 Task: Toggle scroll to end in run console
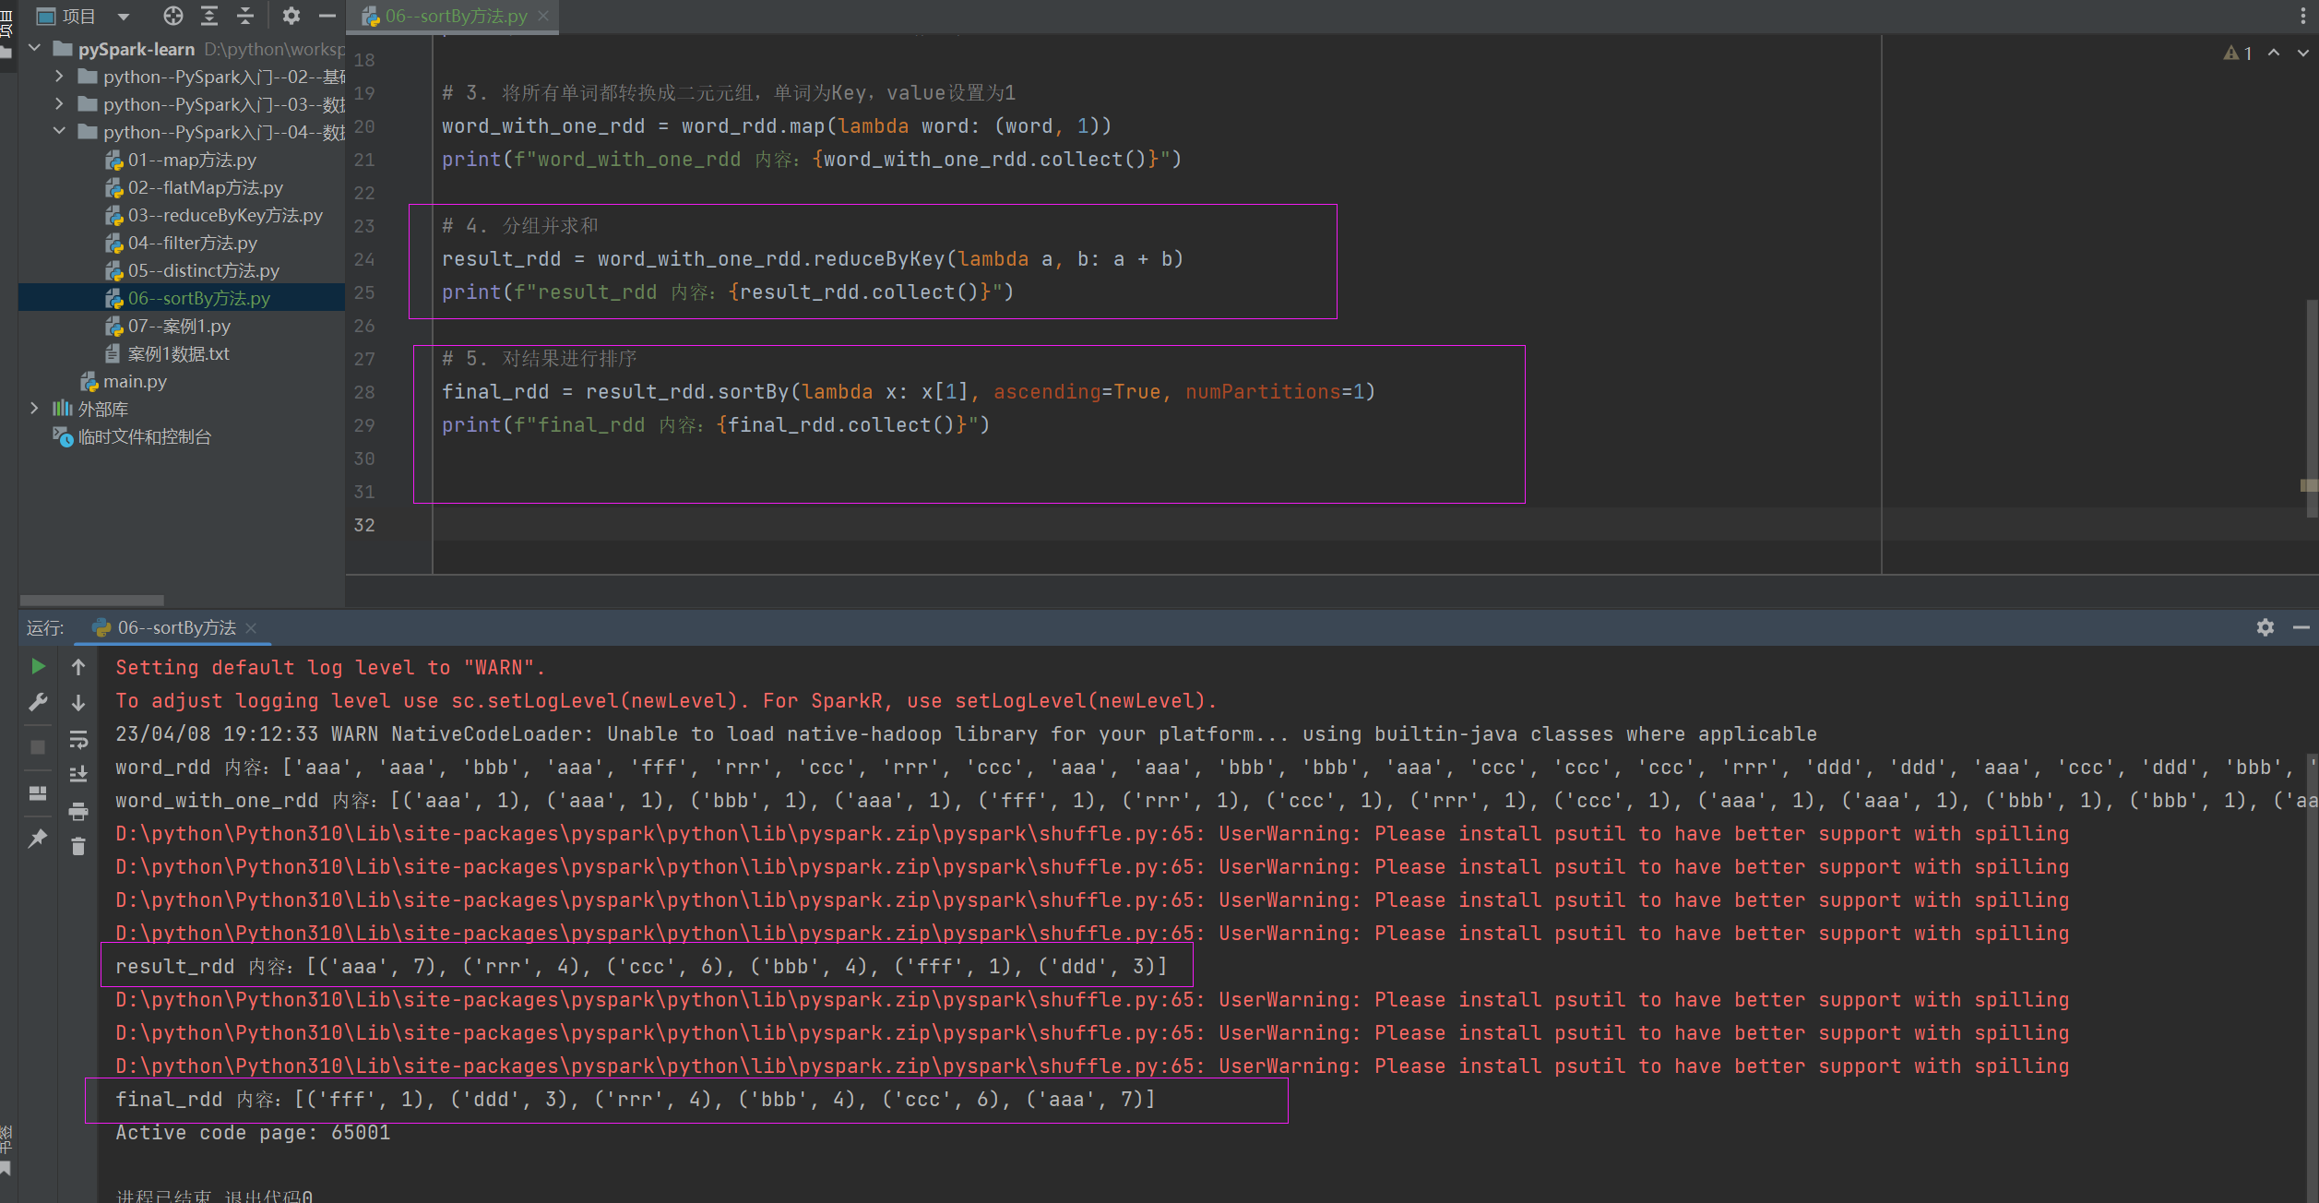pyautogui.click(x=78, y=775)
